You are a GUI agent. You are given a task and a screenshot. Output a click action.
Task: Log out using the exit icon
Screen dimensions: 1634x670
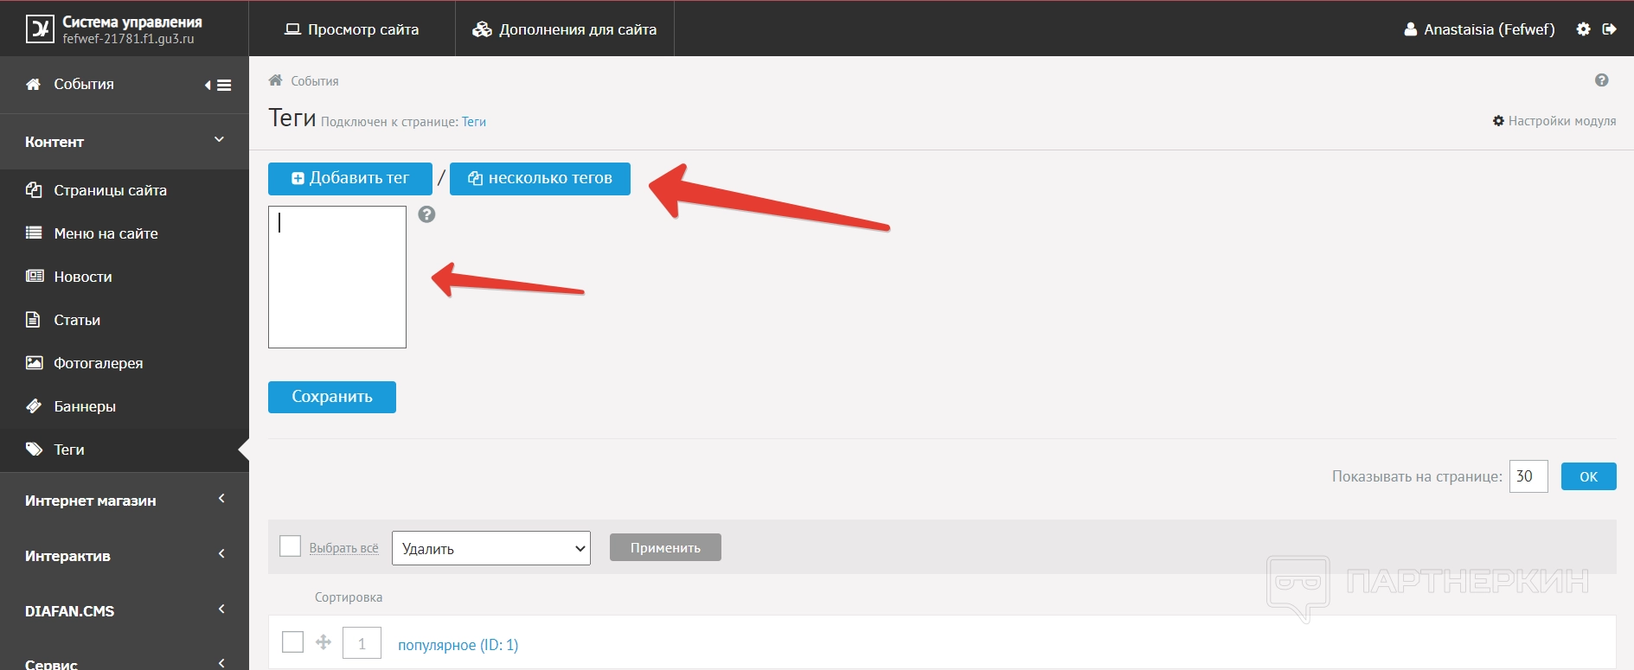pyautogui.click(x=1609, y=29)
